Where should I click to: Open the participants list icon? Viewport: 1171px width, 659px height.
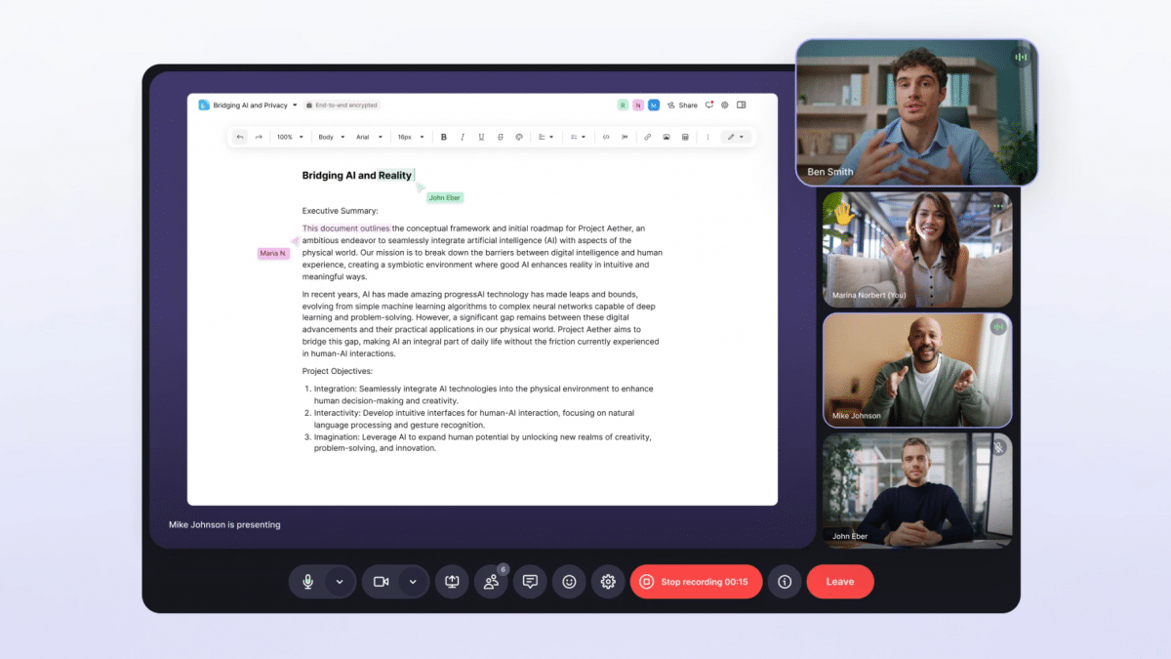pos(491,582)
